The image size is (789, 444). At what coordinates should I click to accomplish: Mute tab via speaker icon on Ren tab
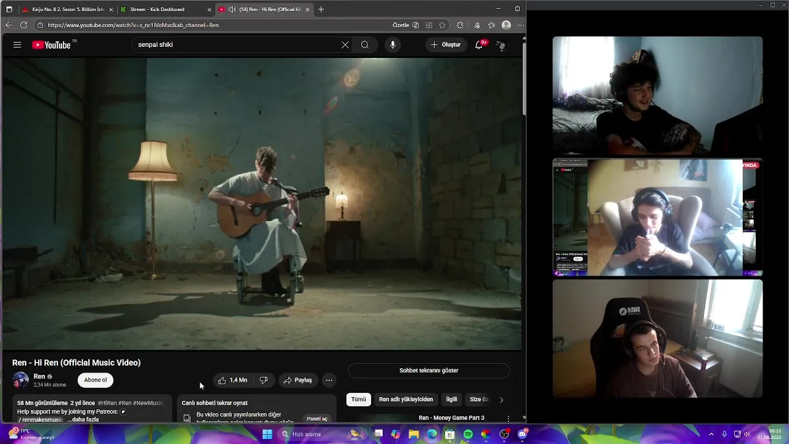pos(232,9)
